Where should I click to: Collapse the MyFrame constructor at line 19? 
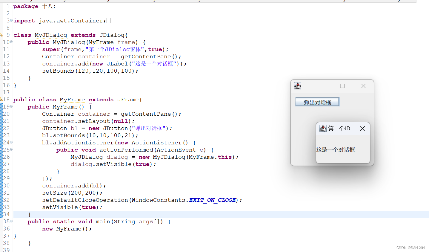pos(11,106)
